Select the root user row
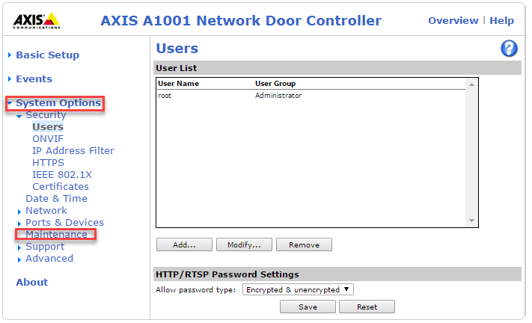532x323 pixels. point(311,96)
